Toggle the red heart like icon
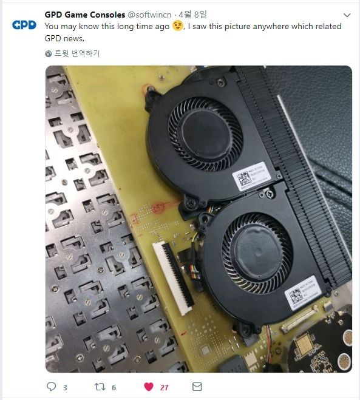This screenshot has height=400, width=360. click(149, 387)
